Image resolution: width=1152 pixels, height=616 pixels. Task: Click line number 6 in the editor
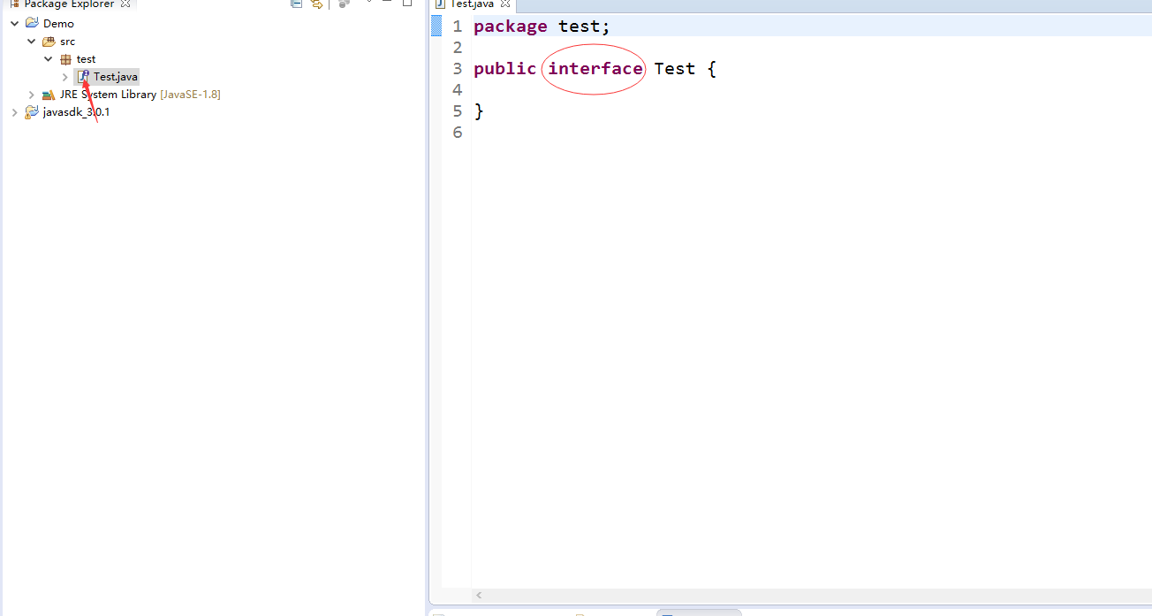point(458,133)
